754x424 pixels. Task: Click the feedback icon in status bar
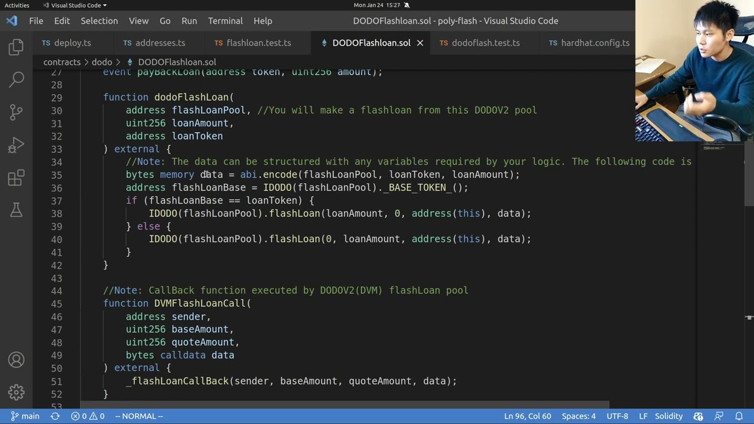(719, 416)
